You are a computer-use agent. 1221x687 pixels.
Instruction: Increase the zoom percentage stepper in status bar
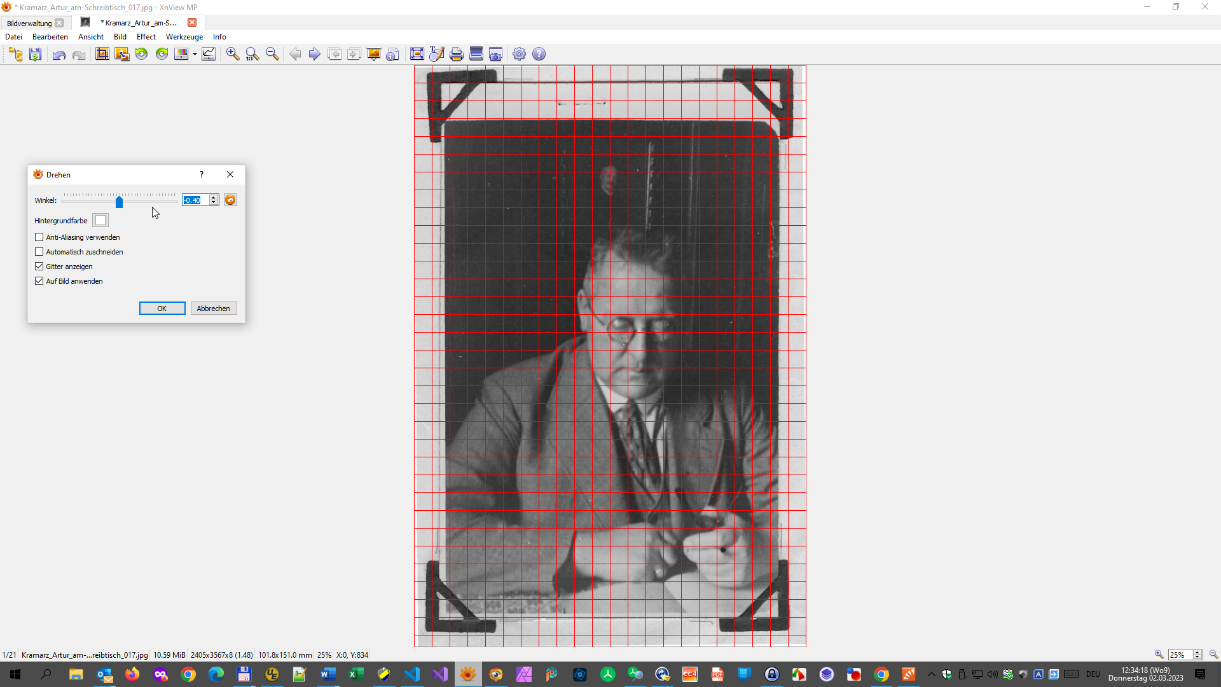1197,652
